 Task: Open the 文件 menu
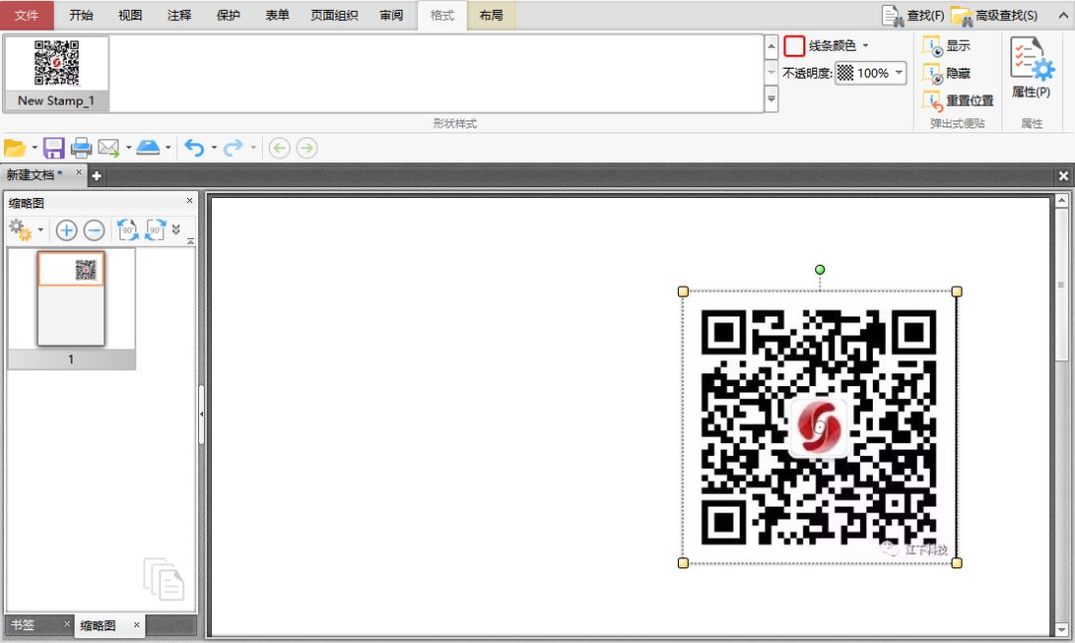[x=27, y=15]
